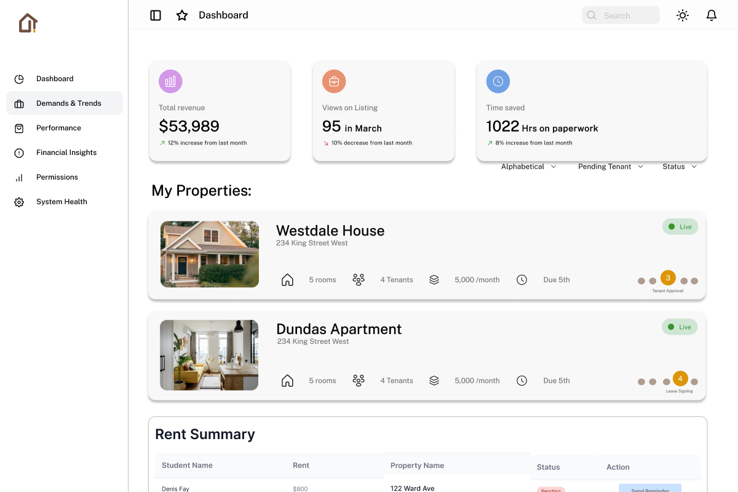
Task: Click the Views on Listing briefcase icon
Action: [334, 81]
